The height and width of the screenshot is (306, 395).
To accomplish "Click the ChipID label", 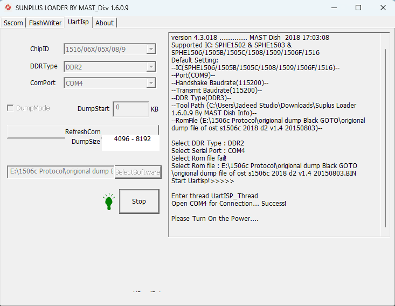I will click(x=39, y=49).
